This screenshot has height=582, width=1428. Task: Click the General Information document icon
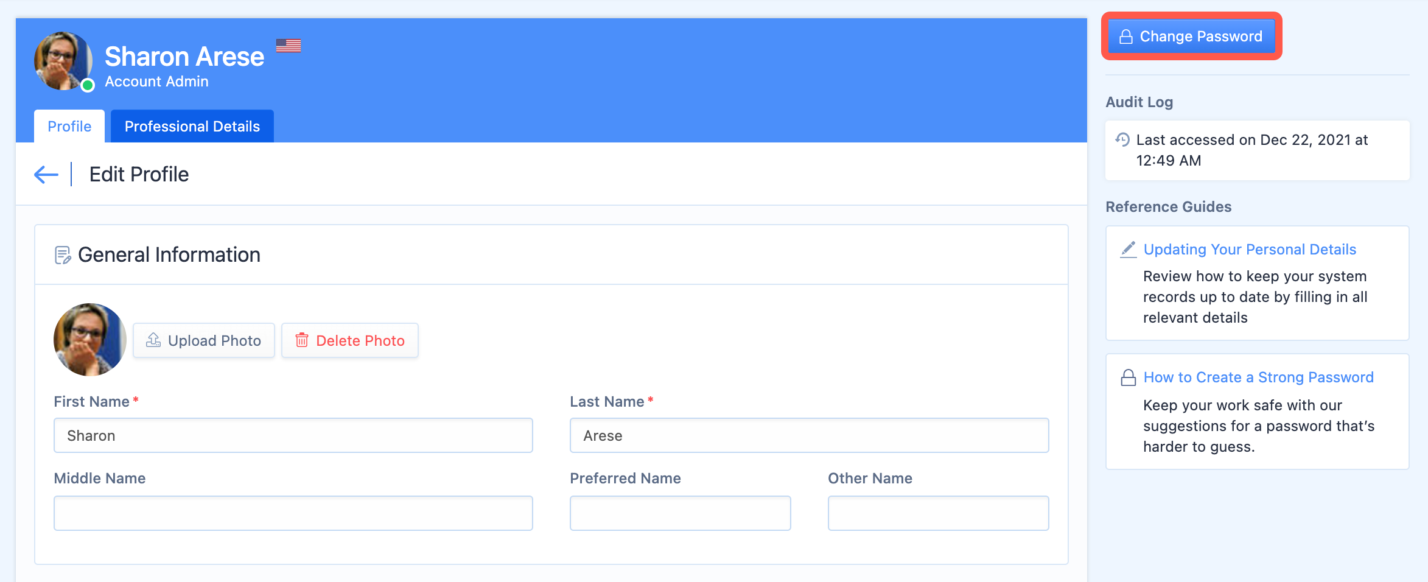(x=63, y=255)
